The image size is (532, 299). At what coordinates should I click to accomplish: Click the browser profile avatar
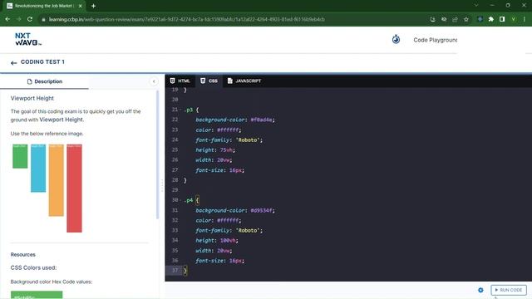[x=514, y=19]
